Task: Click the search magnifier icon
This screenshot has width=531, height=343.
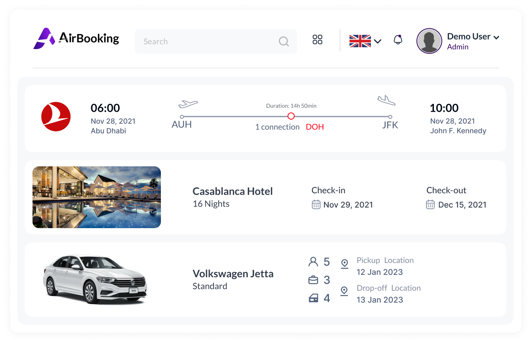Action: pyautogui.click(x=284, y=41)
